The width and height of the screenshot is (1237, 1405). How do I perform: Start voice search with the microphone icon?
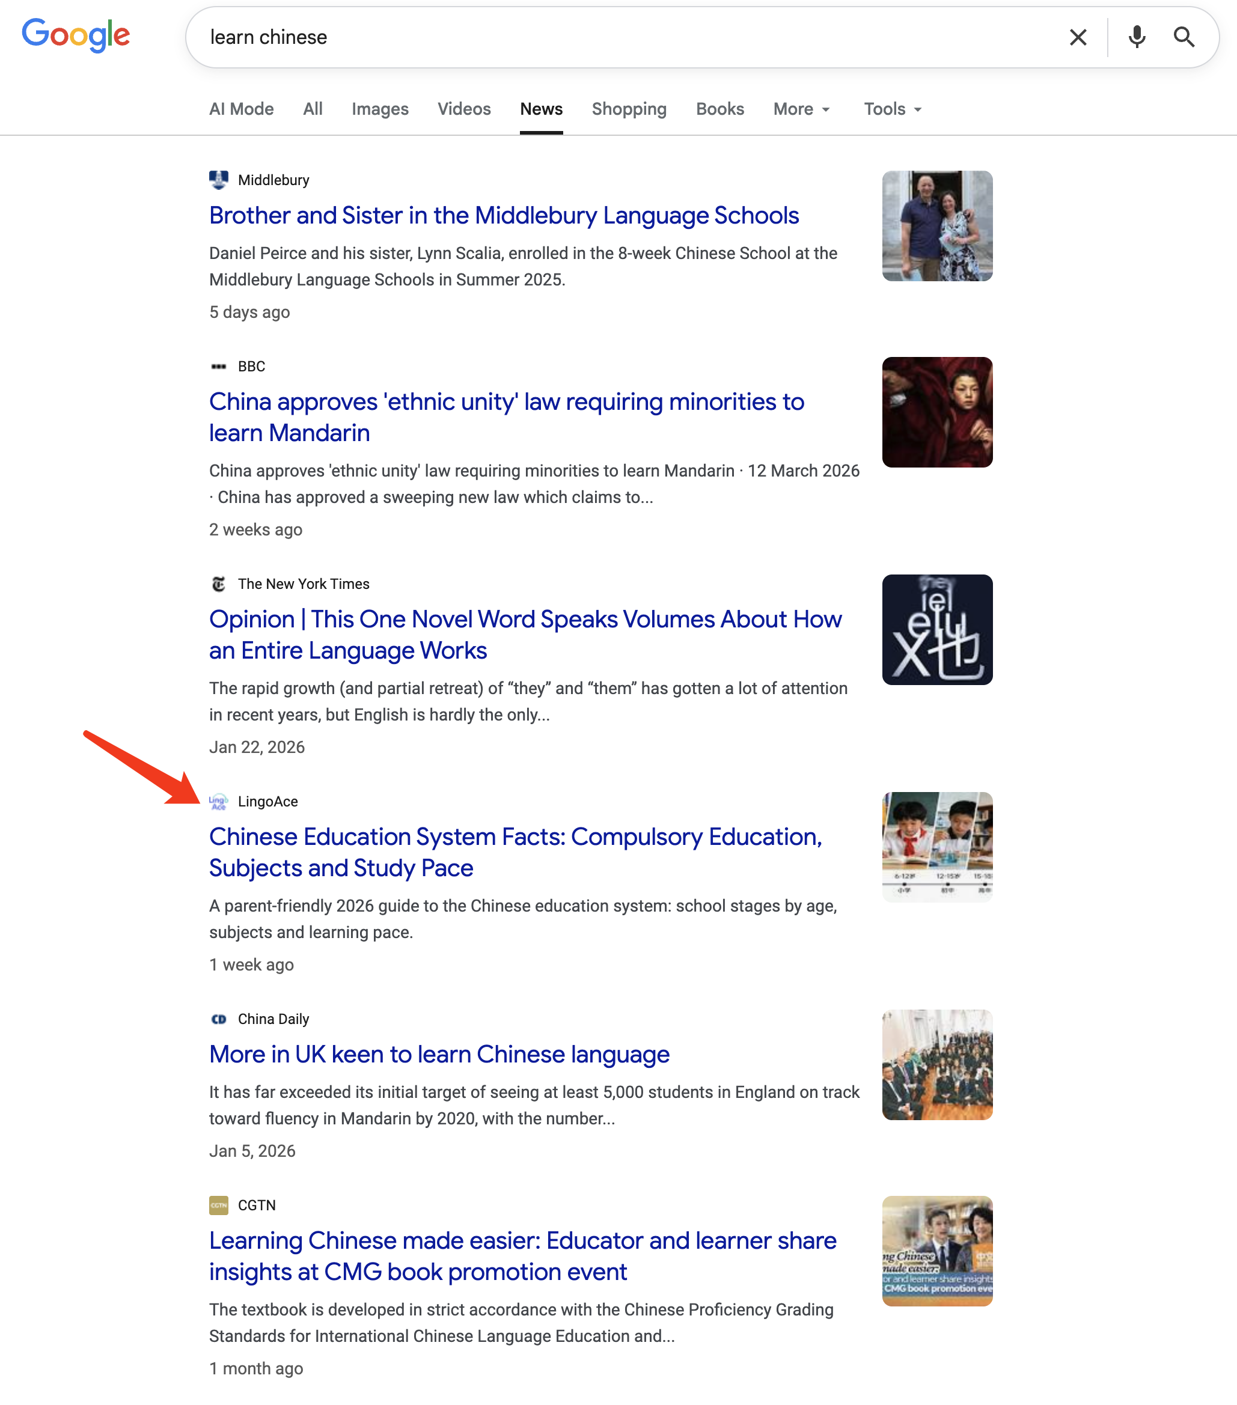coord(1137,37)
